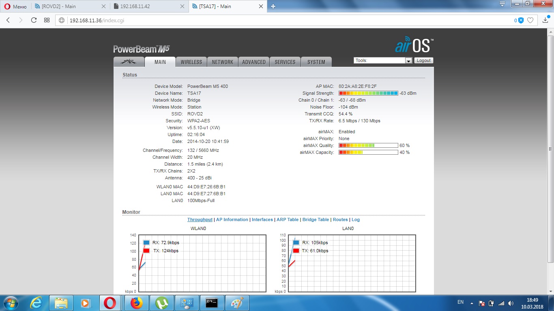Open the Bridge Table link

point(316,219)
